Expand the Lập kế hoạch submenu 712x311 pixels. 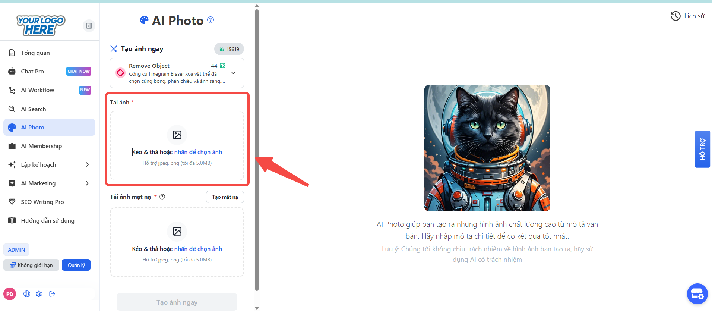tap(87, 164)
